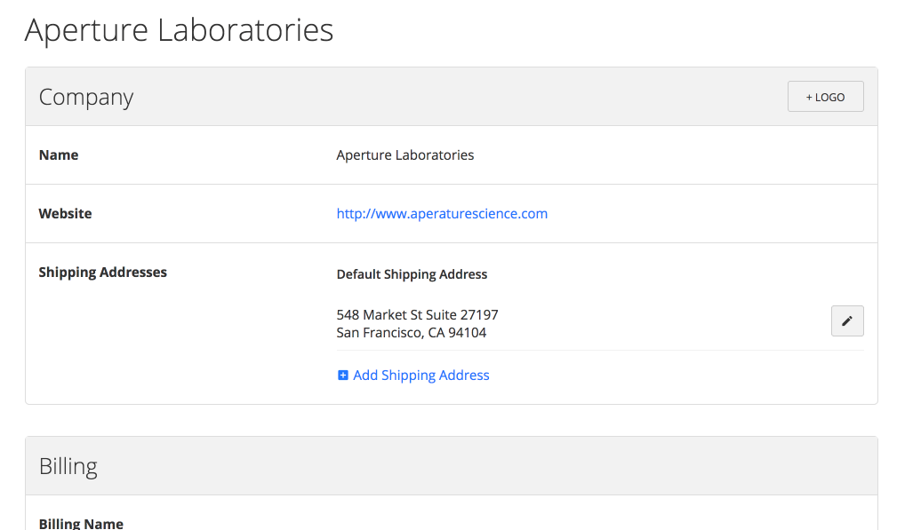Click Aperture Laboratories in the Name row

pos(404,154)
